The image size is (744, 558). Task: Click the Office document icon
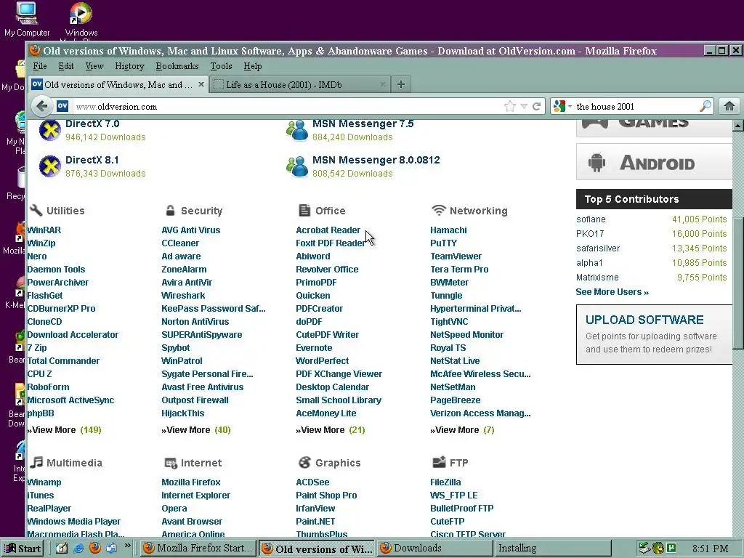[x=304, y=210]
